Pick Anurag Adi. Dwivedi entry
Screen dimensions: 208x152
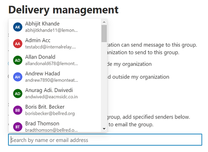[55, 94]
